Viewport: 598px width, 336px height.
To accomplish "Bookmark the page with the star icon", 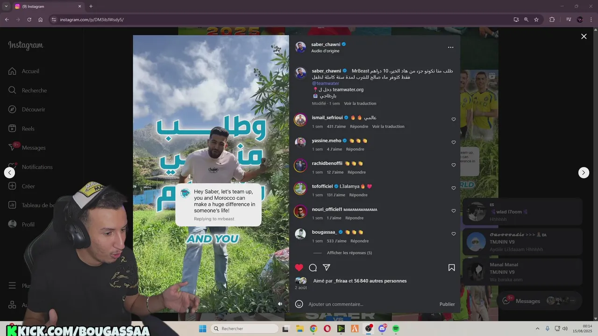I will click(x=536, y=20).
